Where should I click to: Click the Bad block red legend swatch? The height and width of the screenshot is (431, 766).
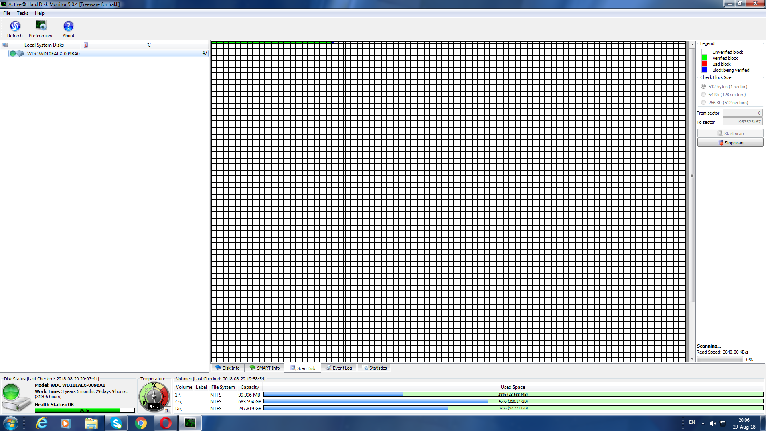click(704, 64)
